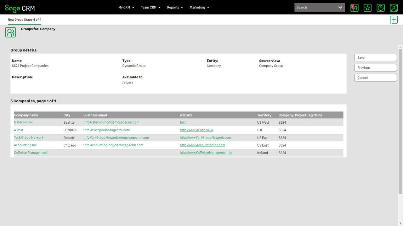This screenshot has height=226, width=403.
Task: Open the Favorites star icon
Action: (x=367, y=8)
